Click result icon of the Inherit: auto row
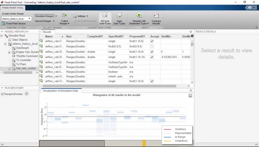This screenshot has width=259, height=147. 41,76
